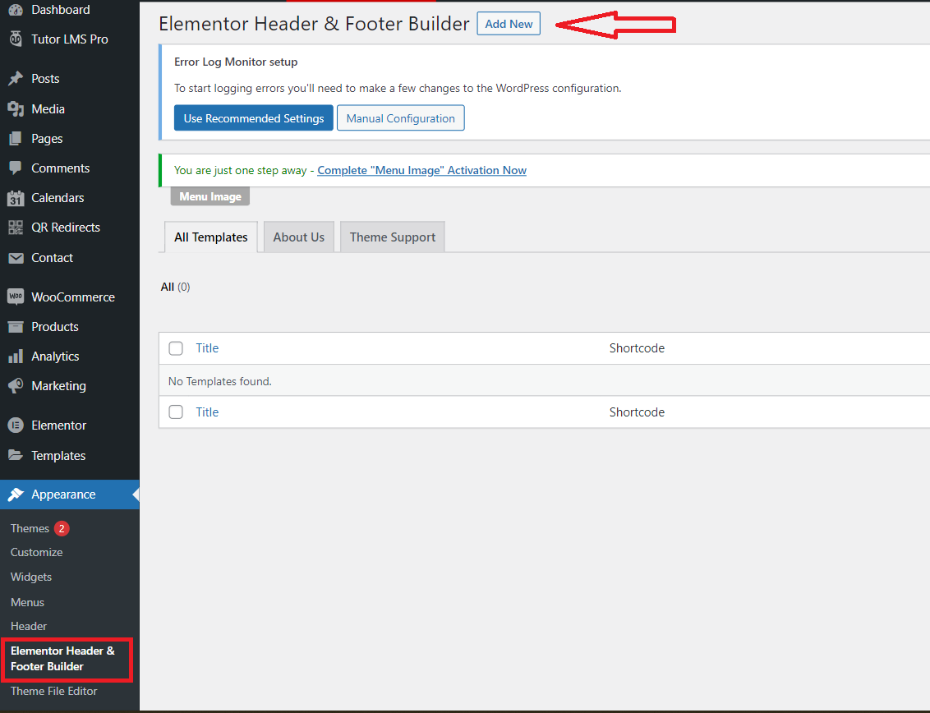Click the Products box icon
This screenshot has height=713, width=930.
[x=16, y=326]
